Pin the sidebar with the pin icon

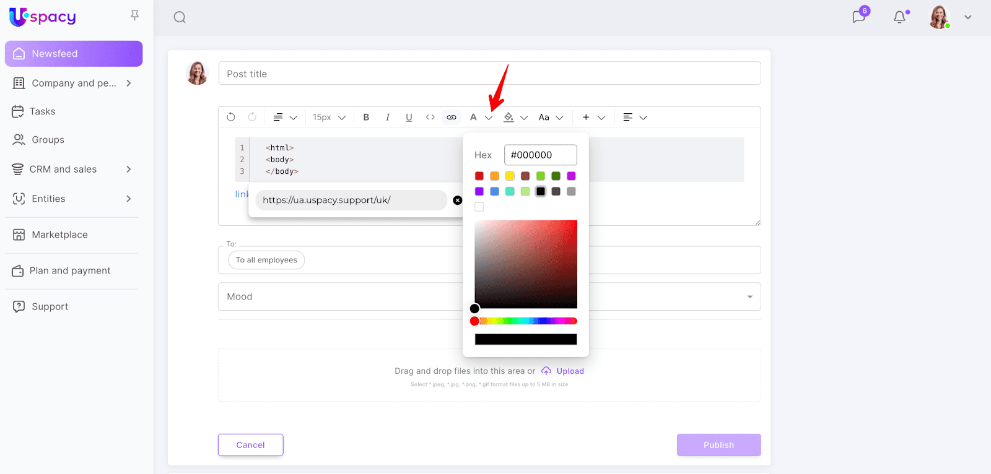pyautogui.click(x=134, y=15)
